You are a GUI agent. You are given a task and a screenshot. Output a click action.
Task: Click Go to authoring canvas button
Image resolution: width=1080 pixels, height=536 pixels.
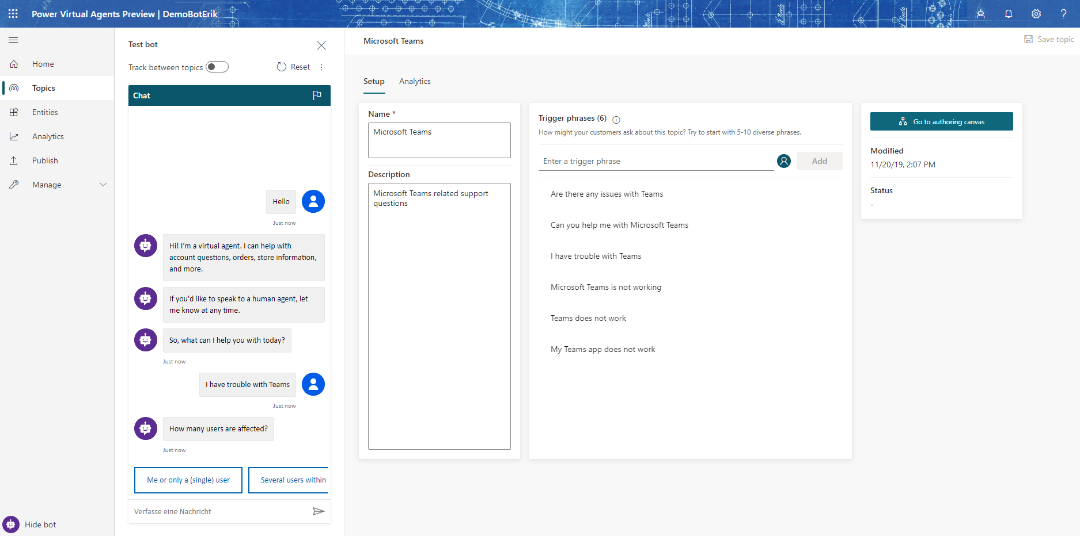941,122
